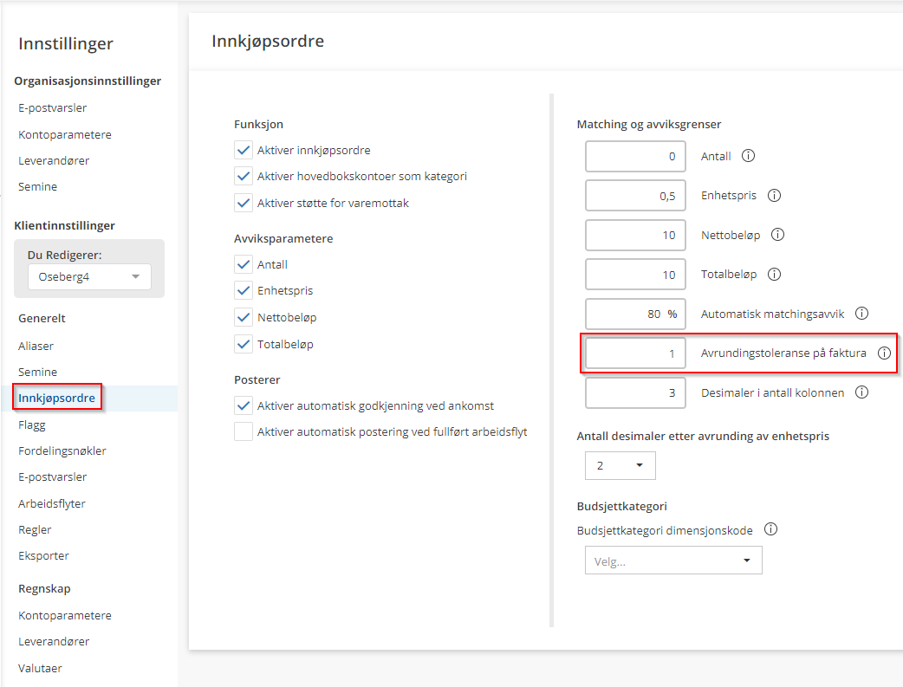The width and height of the screenshot is (903, 687).
Task: Toggle Aktiver støtte for varemottak
Action: coord(244,204)
